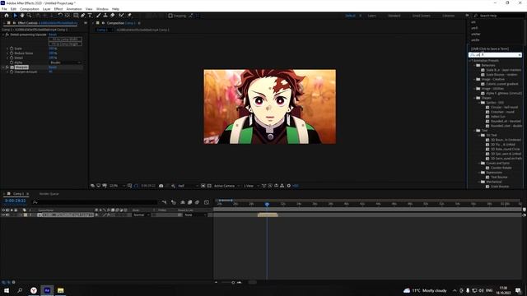527x296 pixels.
Task: Toggle the Detail property stopwatch
Action: (x=12, y=58)
